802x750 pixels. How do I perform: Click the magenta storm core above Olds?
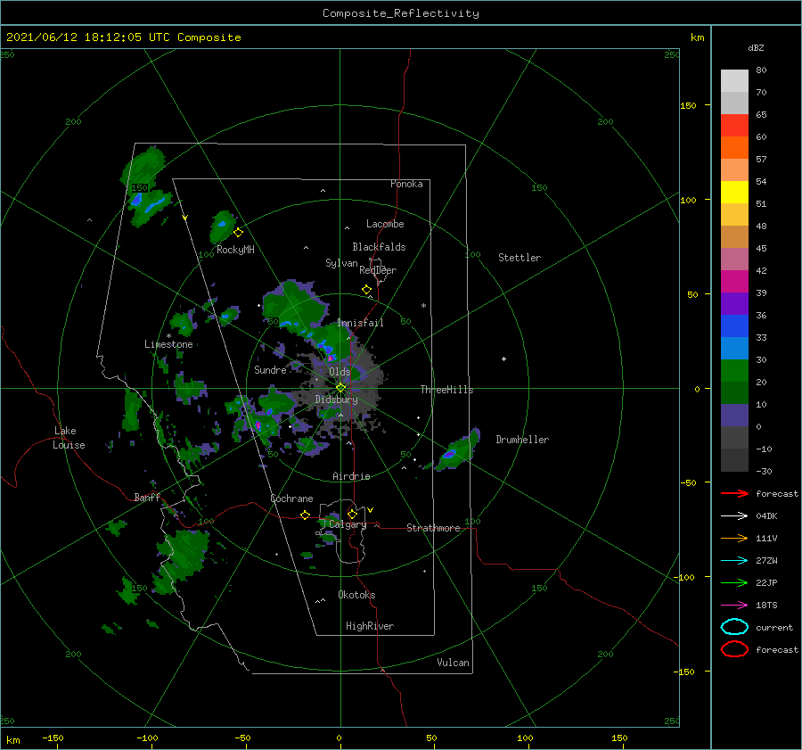pos(331,358)
